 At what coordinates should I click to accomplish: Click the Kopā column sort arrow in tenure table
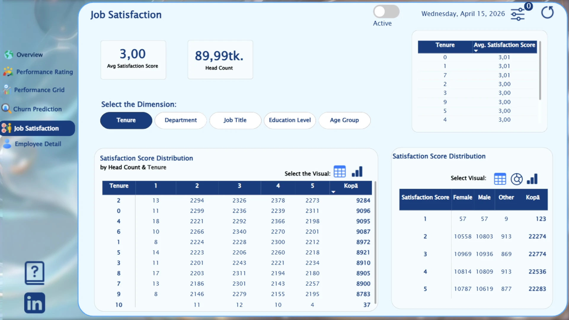[x=333, y=192]
